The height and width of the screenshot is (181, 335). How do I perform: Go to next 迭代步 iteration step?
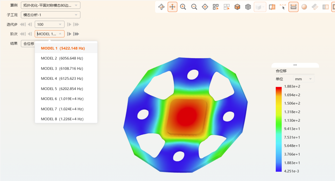[69, 25]
